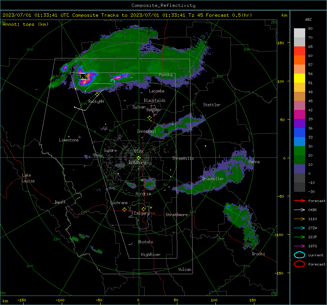Pick the magenta swatch in the dBZ scale
The image size is (327, 305).
(x=299, y=115)
